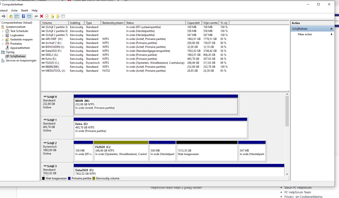Open the Actie menu

[x=14, y=10]
